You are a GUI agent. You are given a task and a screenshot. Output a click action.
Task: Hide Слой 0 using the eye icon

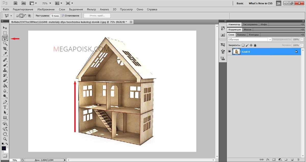(x=229, y=52)
